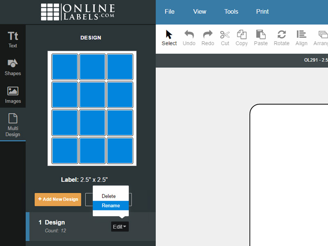328x246 pixels.
Task: Click the Paste icon
Action: click(260, 38)
